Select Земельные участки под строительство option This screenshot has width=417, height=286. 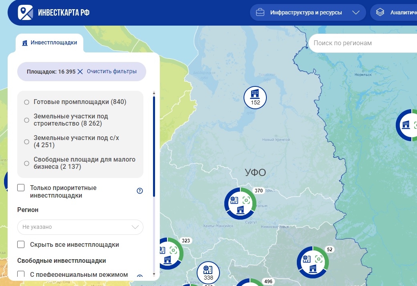click(27, 120)
